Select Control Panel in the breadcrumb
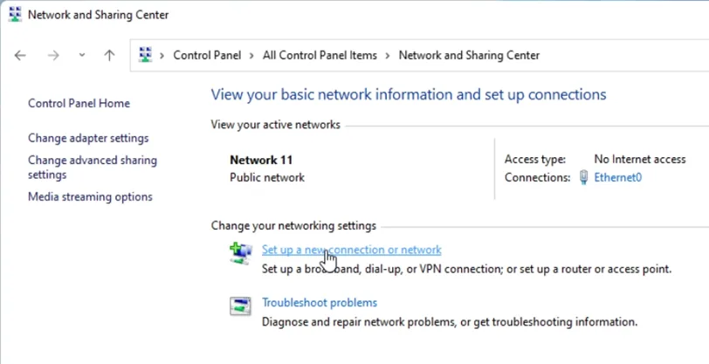 tap(207, 55)
